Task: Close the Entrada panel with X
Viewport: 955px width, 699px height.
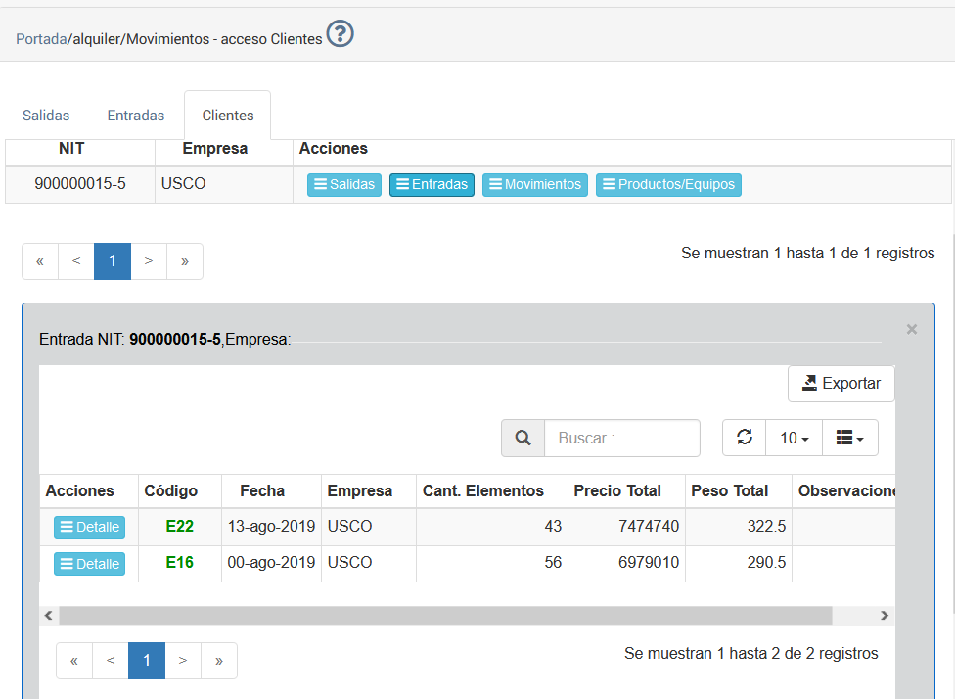Action: 911,330
